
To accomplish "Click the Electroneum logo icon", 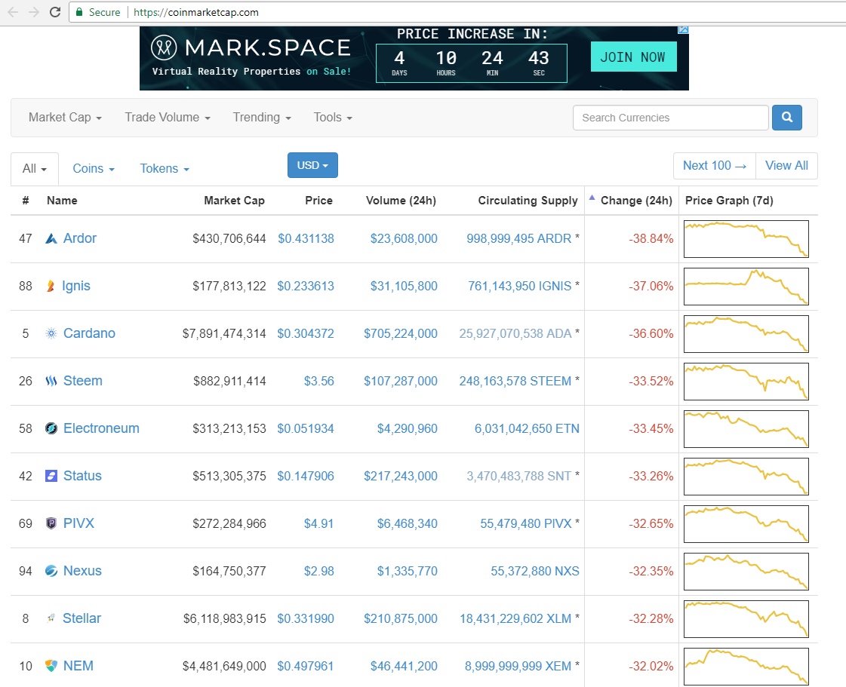I will (51, 428).
